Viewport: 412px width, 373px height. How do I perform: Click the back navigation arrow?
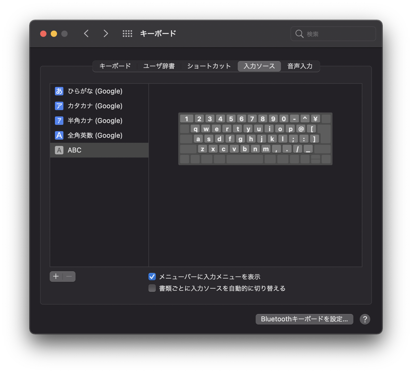86,33
